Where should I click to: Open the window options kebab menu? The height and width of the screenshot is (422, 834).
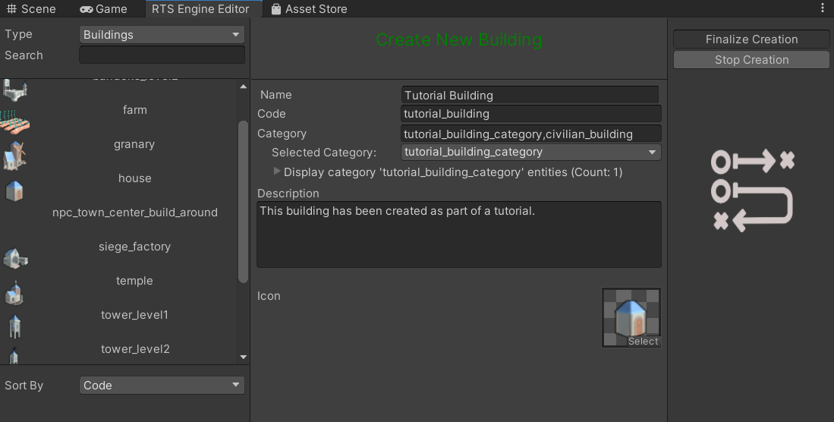click(823, 8)
